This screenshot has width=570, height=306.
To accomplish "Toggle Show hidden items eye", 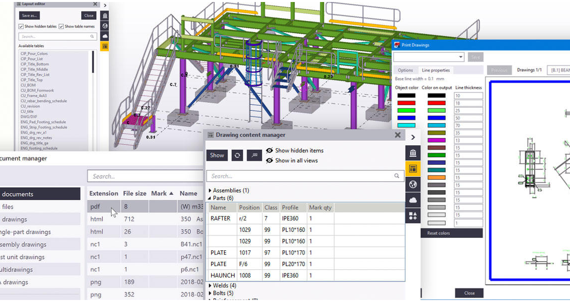I will (269, 150).
